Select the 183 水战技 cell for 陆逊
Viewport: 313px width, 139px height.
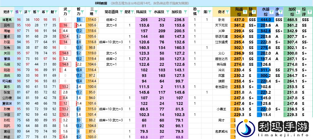(x=162, y=70)
